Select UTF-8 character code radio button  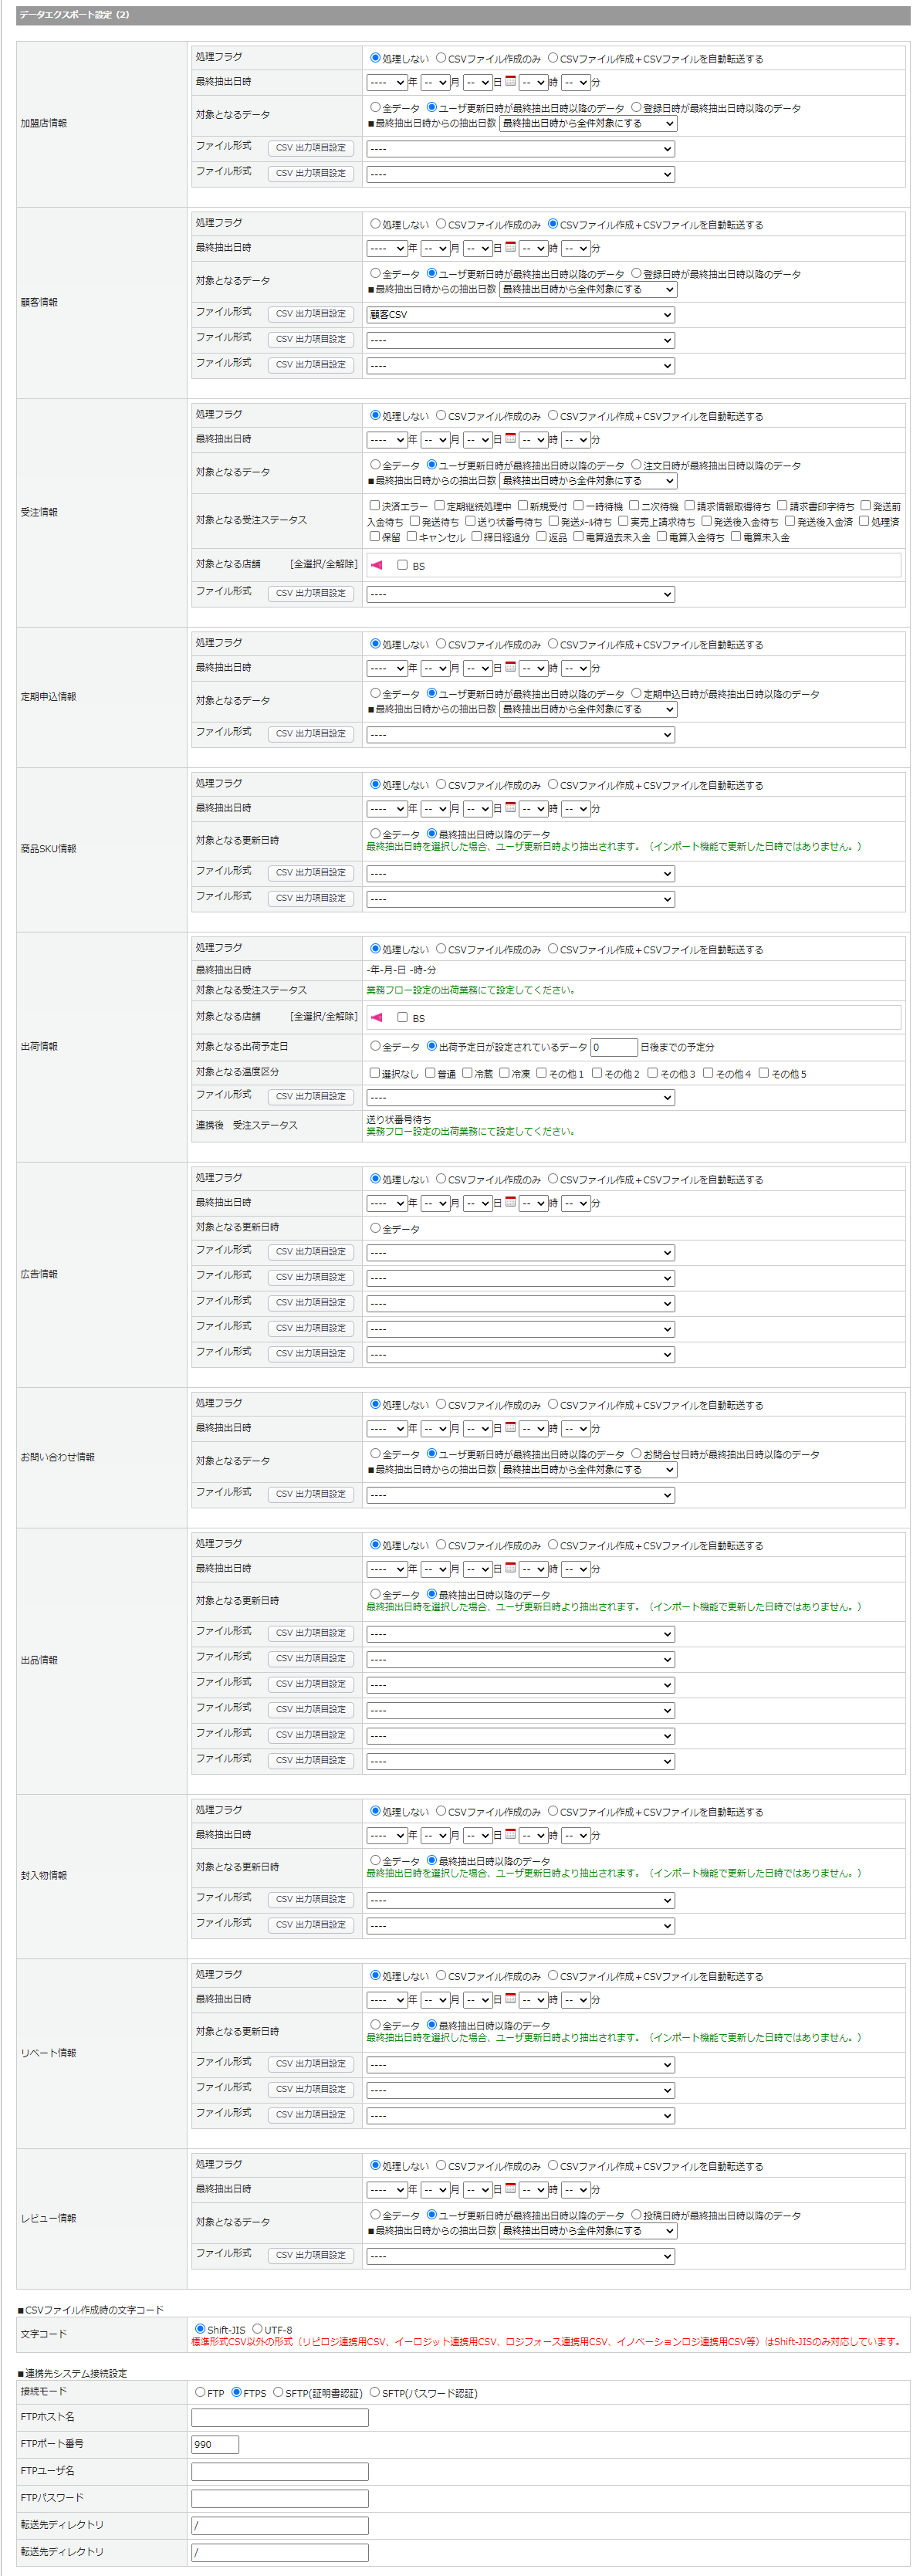257,2328
